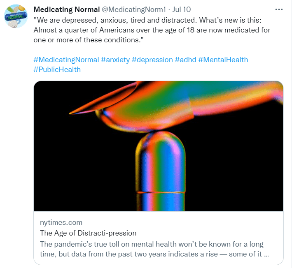Open the Medicating Normal display name
The height and width of the screenshot is (268, 292).
66,9
